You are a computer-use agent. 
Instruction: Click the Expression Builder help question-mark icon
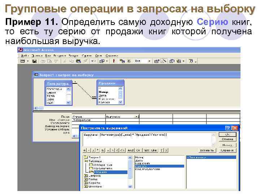click(x=228, y=128)
